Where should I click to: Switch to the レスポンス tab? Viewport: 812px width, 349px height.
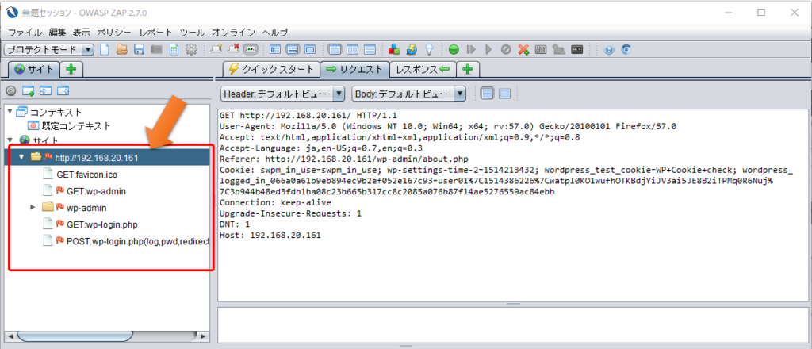coord(423,69)
